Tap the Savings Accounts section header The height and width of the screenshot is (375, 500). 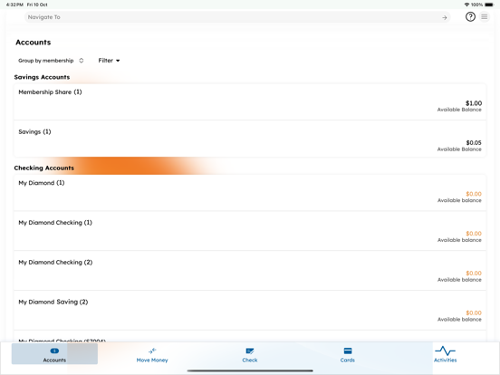tap(42, 77)
